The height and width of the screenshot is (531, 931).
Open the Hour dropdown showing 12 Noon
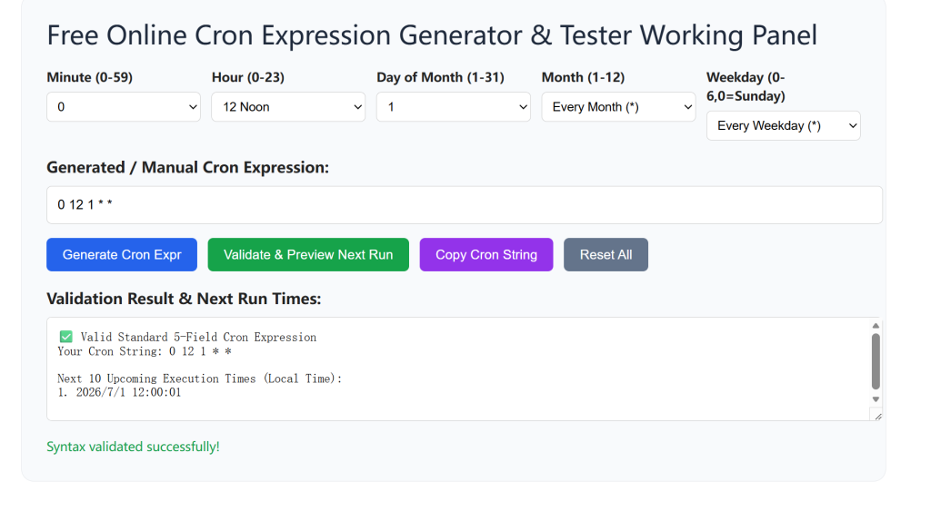tap(288, 107)
